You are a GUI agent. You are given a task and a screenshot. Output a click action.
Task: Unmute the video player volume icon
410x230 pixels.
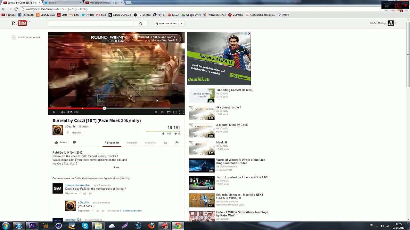pos(62,112)
